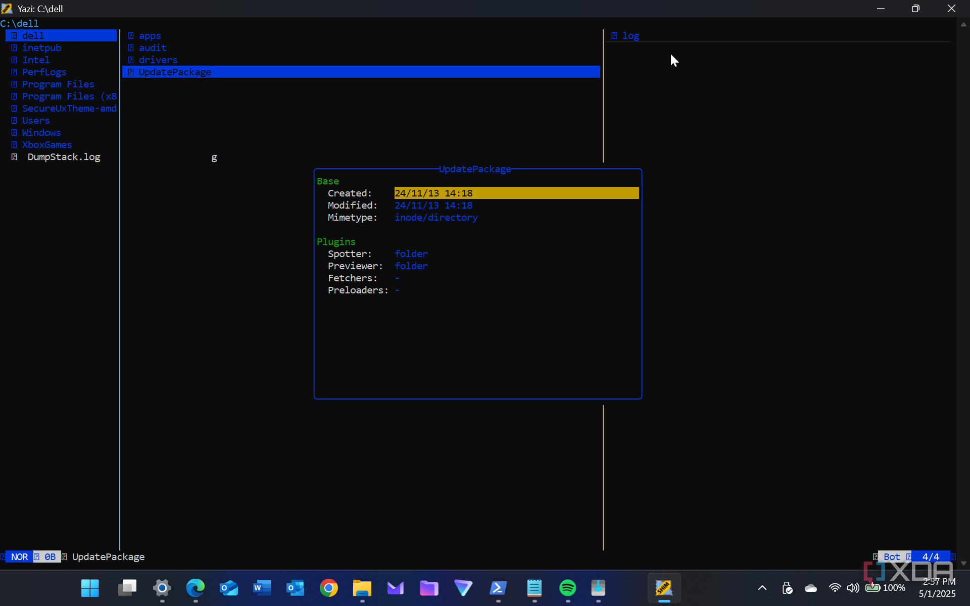This screenshot has height=606, width=970.
Task: Open Notepad from the taskbar
Action: click(535, 588)
